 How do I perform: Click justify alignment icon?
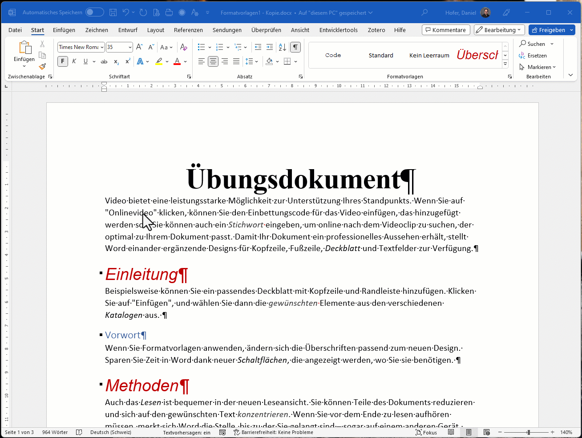pos(236,61)
